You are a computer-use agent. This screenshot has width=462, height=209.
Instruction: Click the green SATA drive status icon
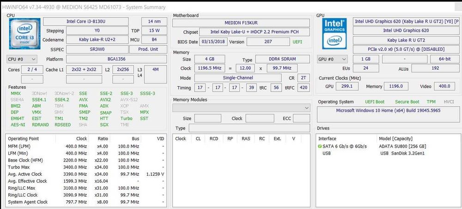tap(320, 146)
